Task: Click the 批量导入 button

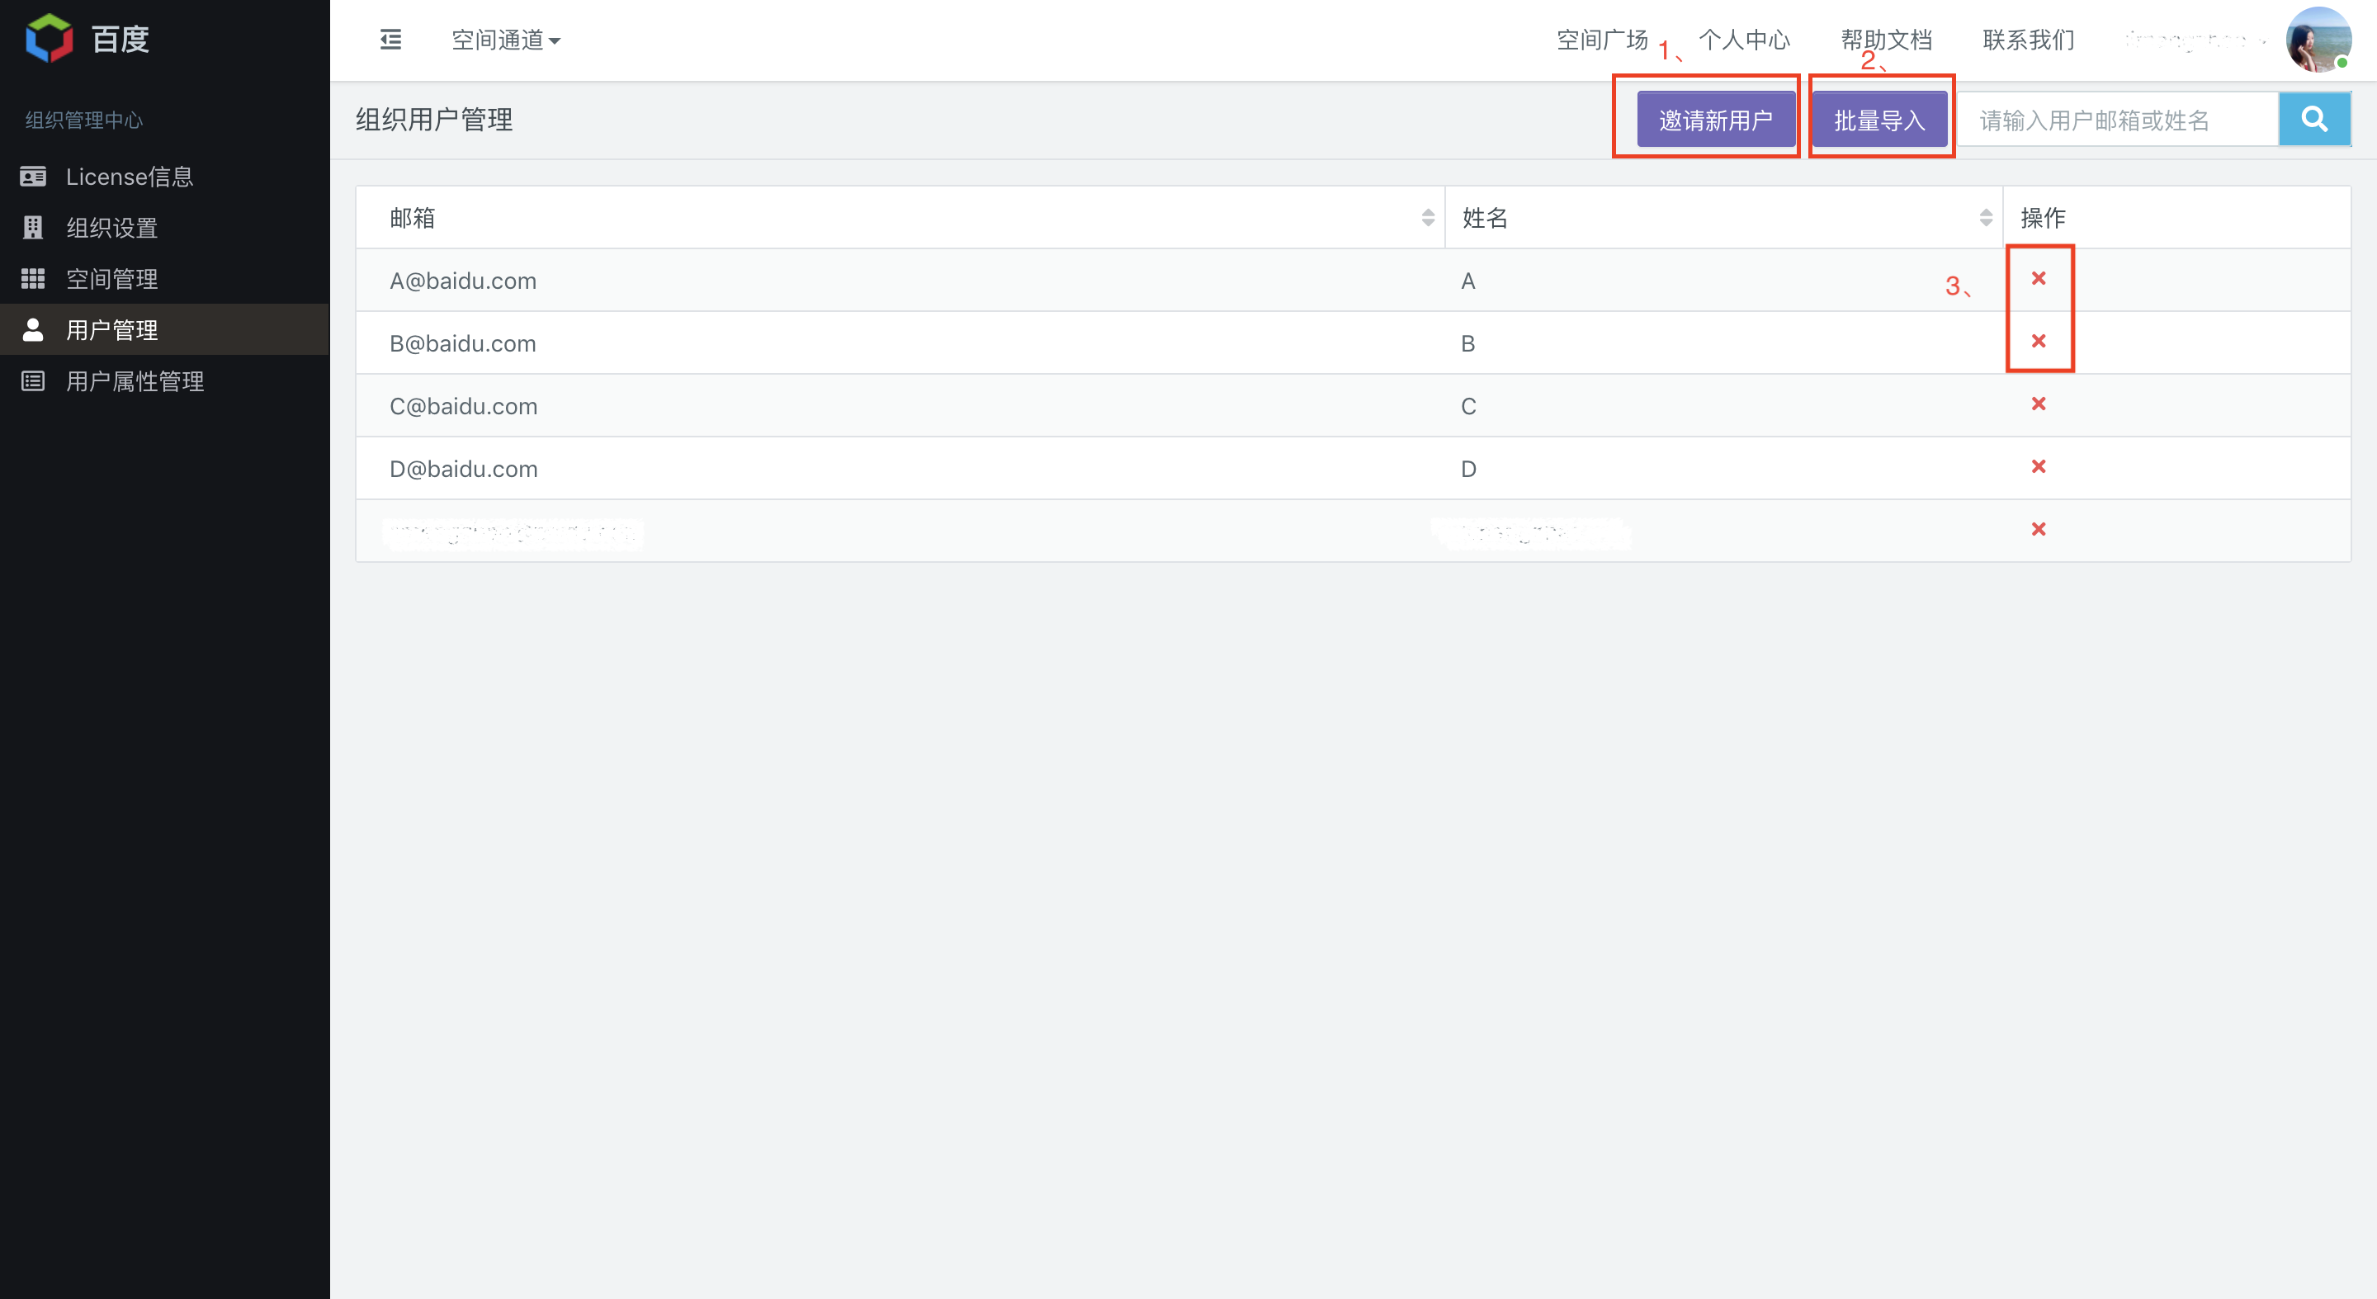Action: [x=1878, y=120]
